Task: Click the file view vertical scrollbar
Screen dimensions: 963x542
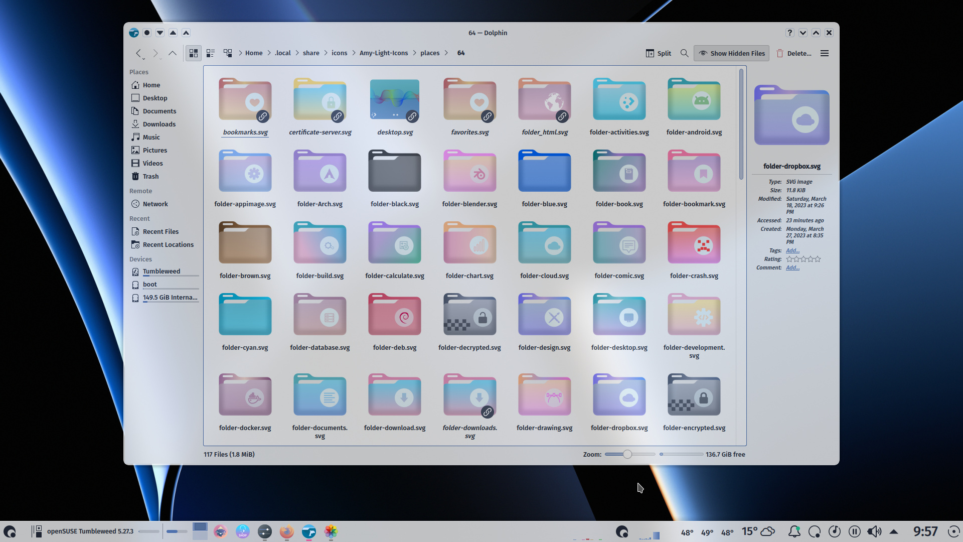Action: (741, 124)
